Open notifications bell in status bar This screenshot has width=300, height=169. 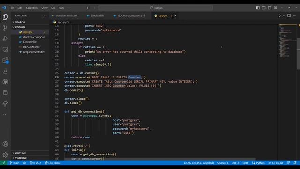tap(295, 163)
